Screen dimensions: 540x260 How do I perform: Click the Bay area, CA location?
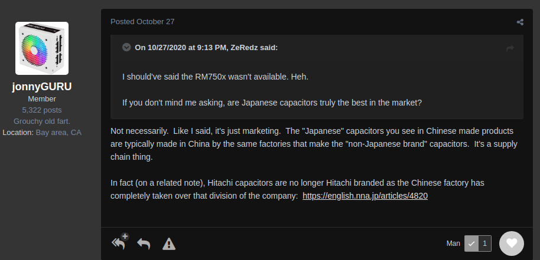58,133
